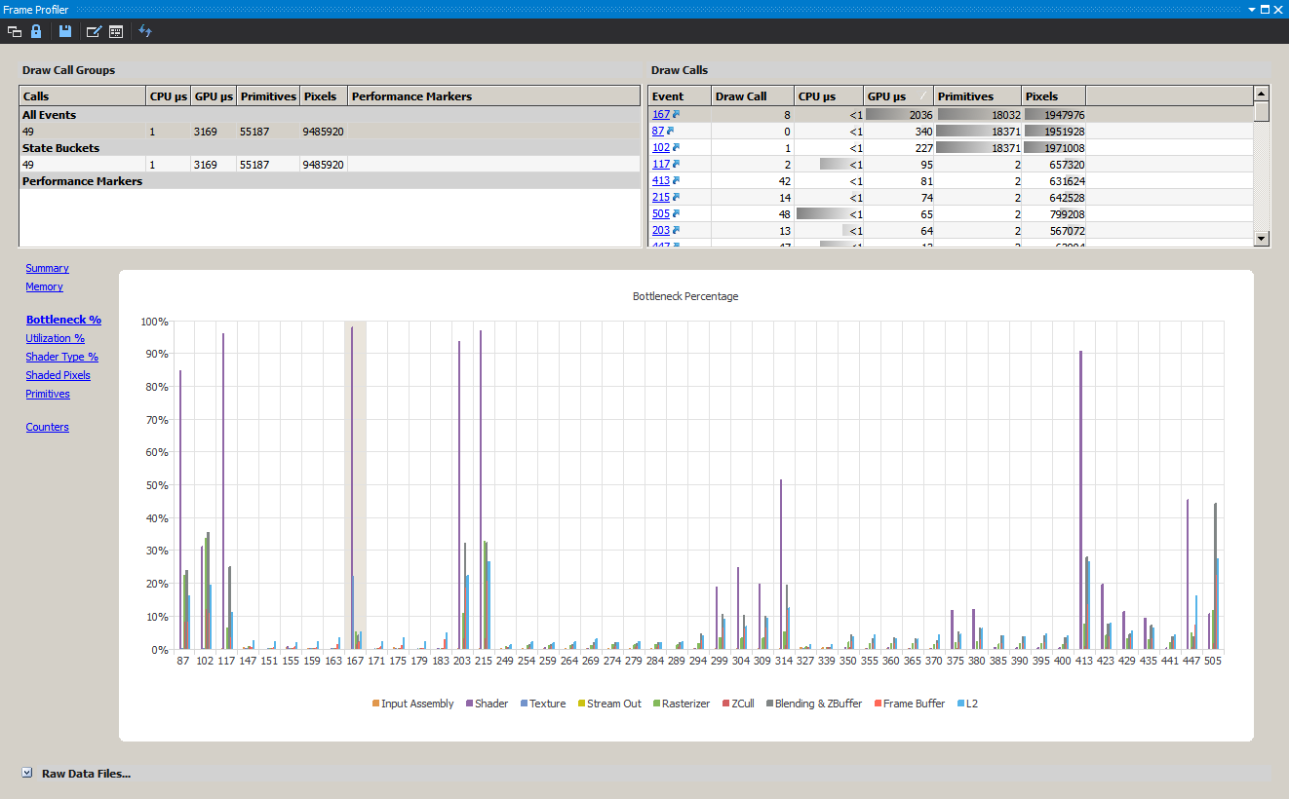Toggle Blending & ZBuffer series in legend
1289x799 pixels.
(813, 704)
